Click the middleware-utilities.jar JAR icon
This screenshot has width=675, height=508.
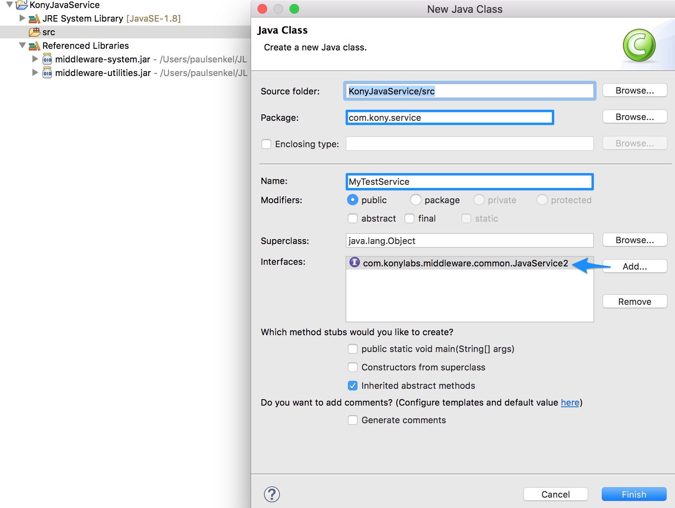point(48,73)
